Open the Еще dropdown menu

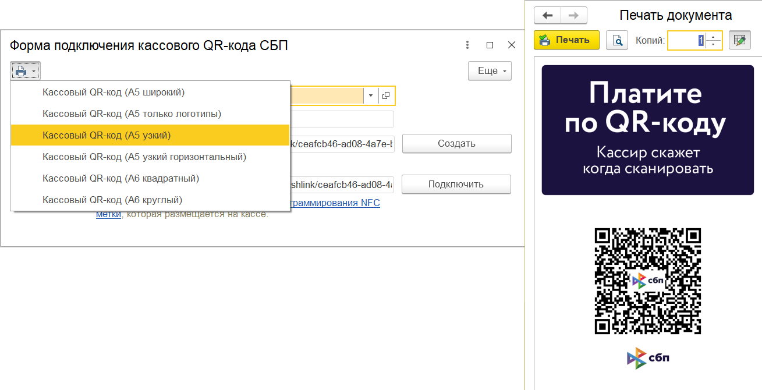pyautogui.click(x=490, y=71)
